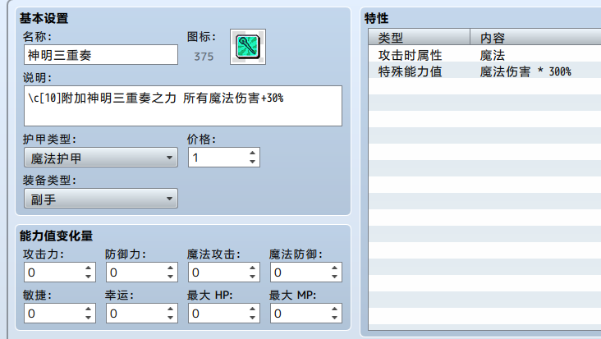Decrease 攻击力 with the down arrow

(x=88, y=277)
